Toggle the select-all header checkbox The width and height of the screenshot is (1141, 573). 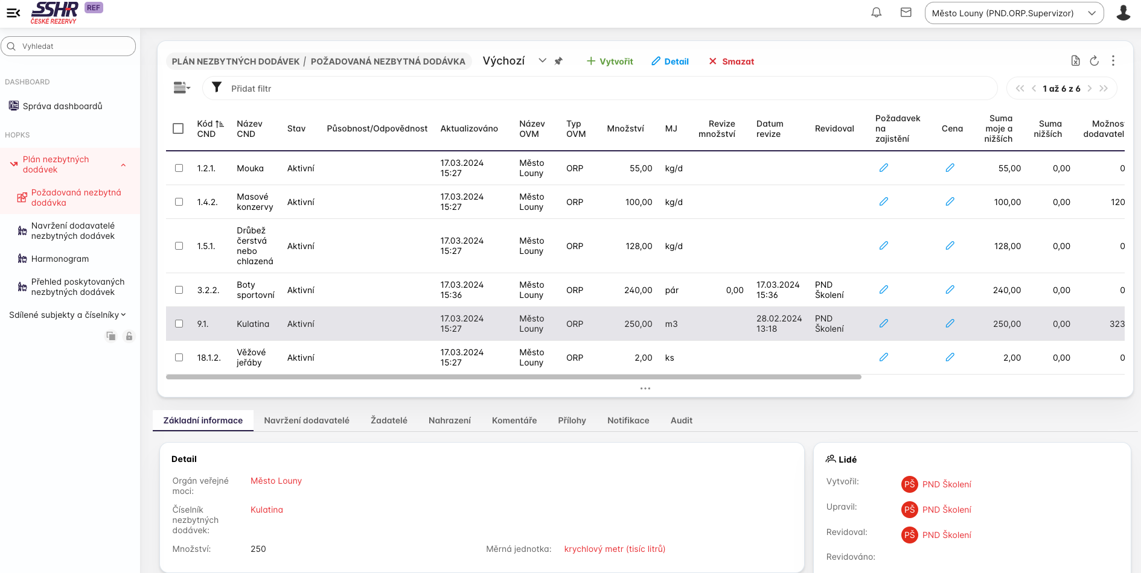pyautogui.click(x=178, y=128)
